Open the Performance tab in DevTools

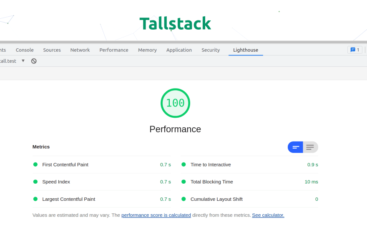[114, 50]
